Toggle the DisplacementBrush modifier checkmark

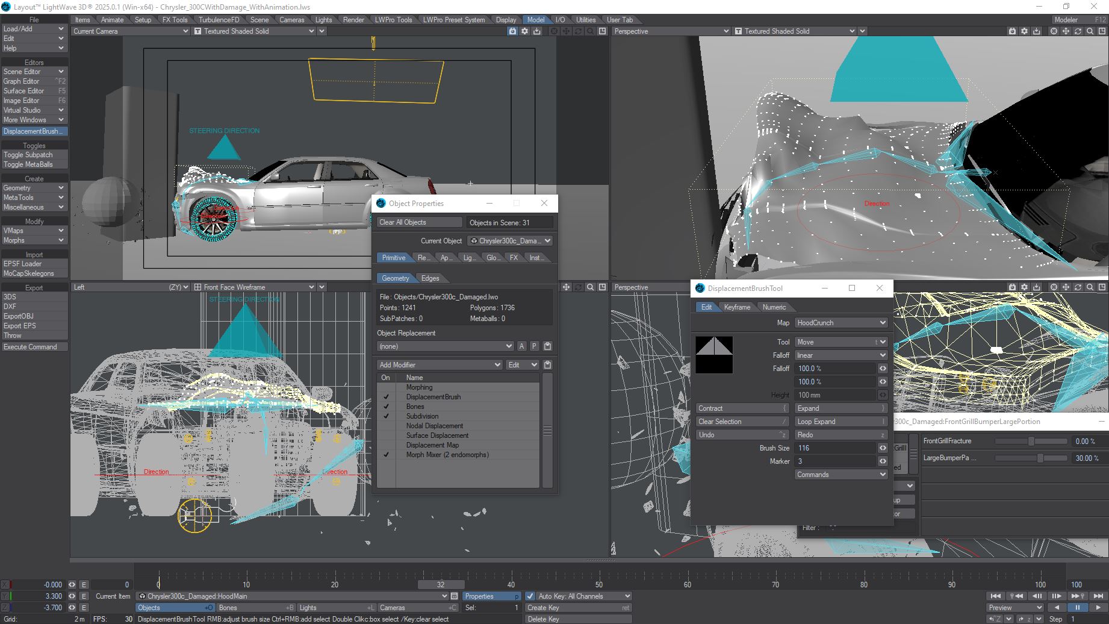386,397
